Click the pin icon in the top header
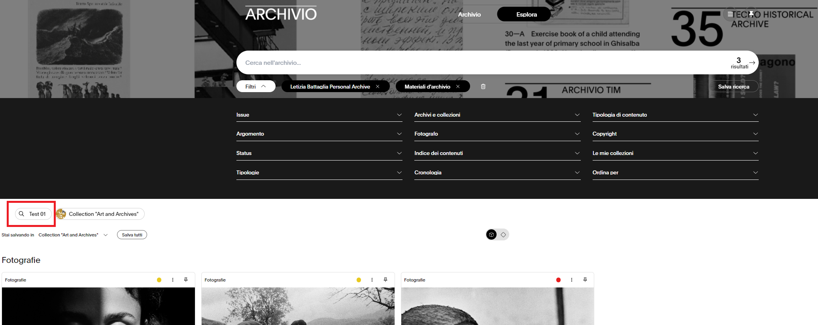Image resolution: width=818 pixels, height=325 pixels. click(x=751, y=14)
